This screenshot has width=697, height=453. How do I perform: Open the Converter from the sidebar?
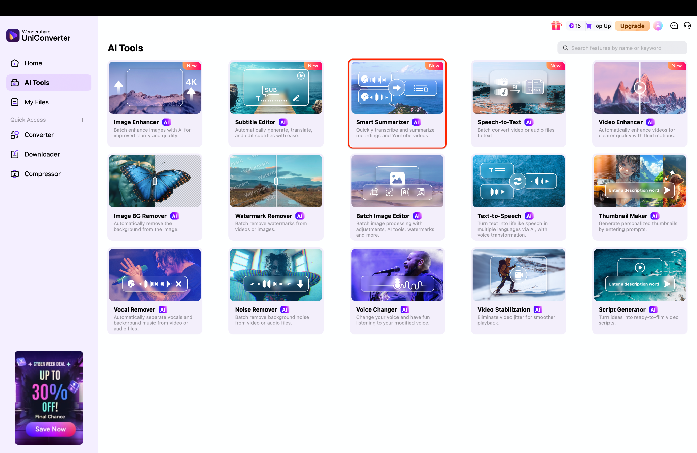39,135
